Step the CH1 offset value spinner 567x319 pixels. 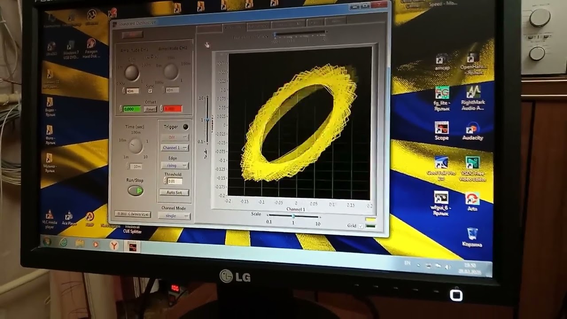click(121, 109)
